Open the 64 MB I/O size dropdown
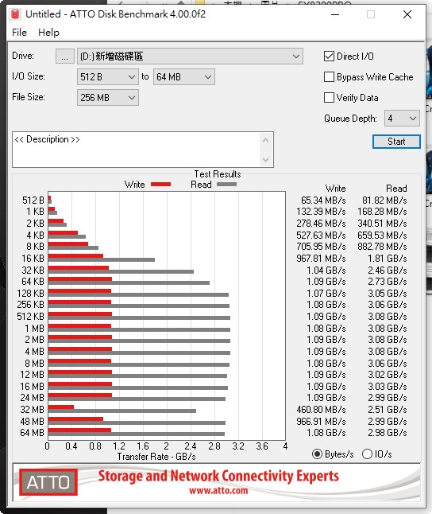The image size is (432, 514). [184, 77]
